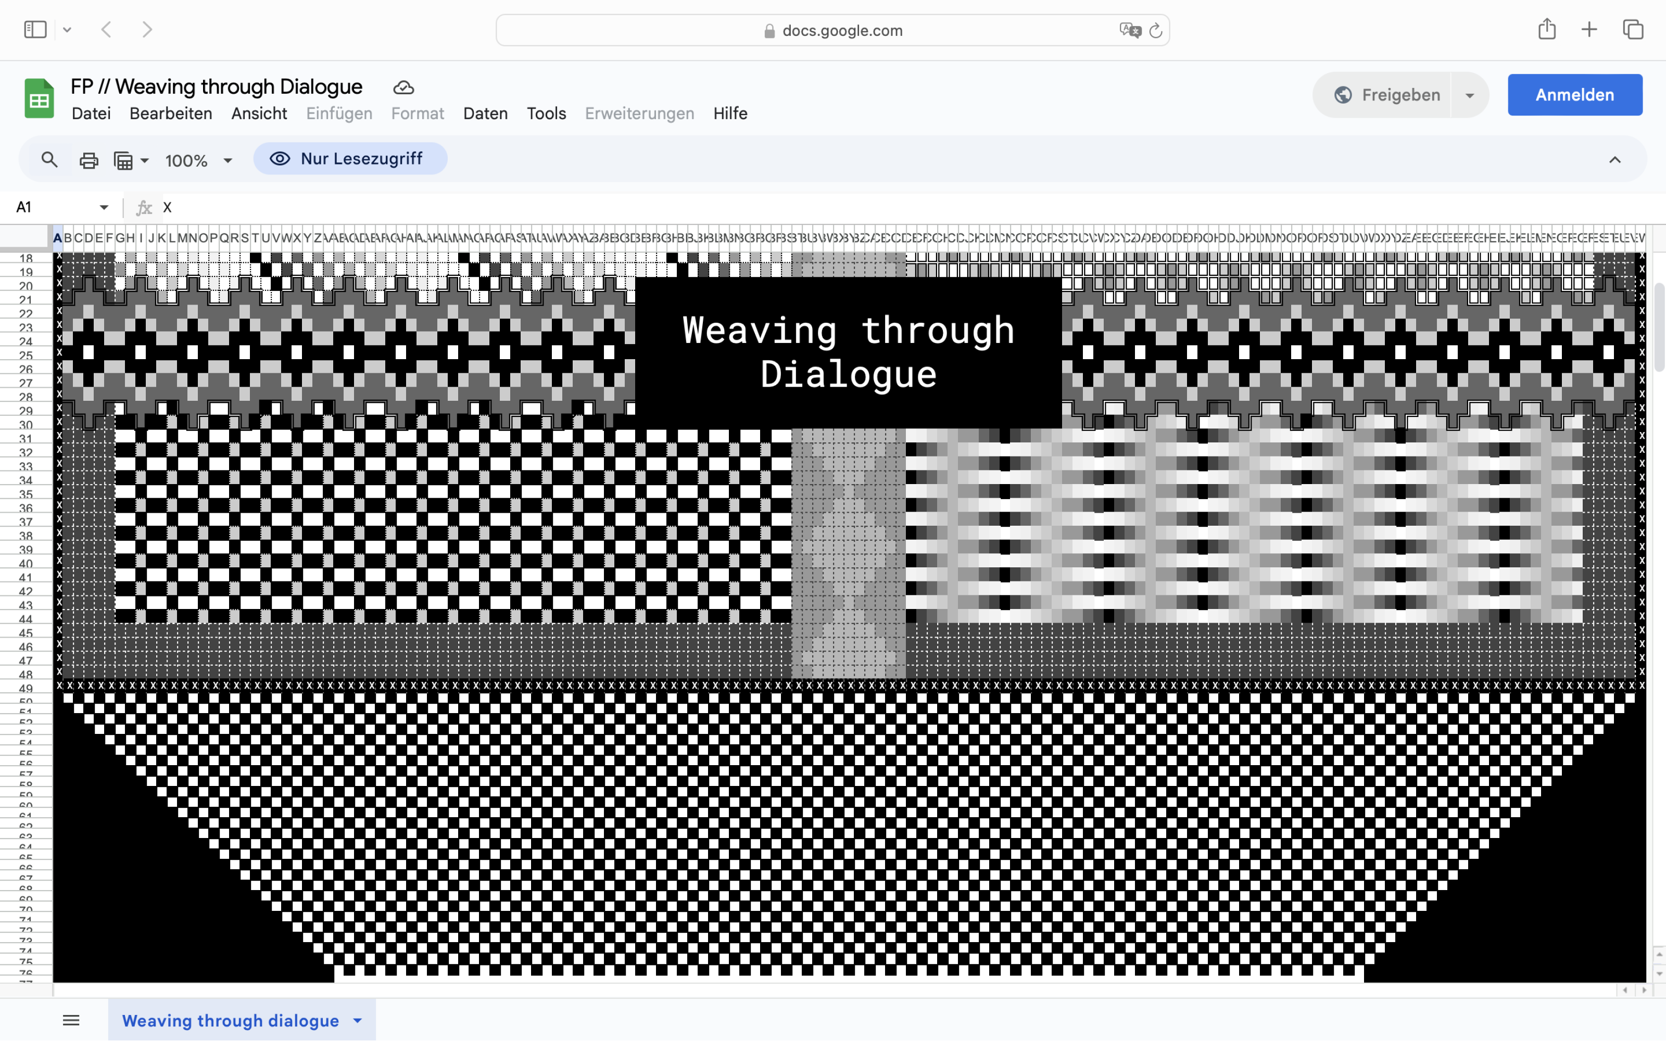
Task: Open the 100% zoom dropdown
Action: tap(198, 160)
